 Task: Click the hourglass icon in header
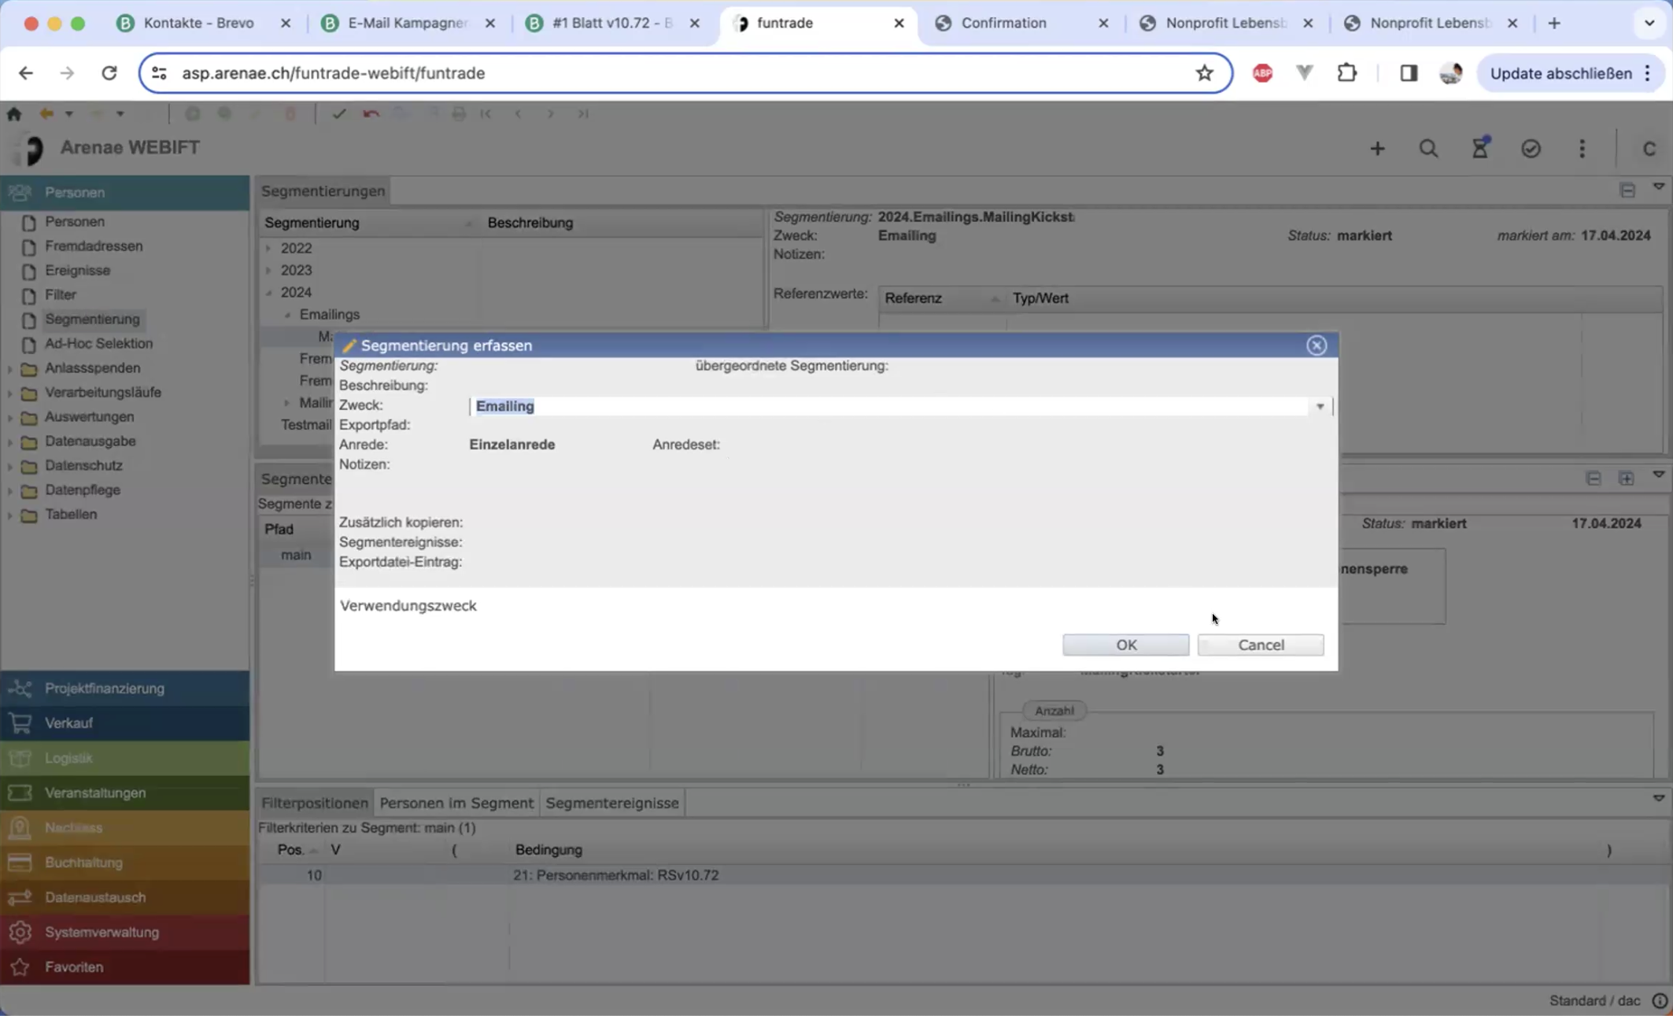click(x=1480, y=148)
